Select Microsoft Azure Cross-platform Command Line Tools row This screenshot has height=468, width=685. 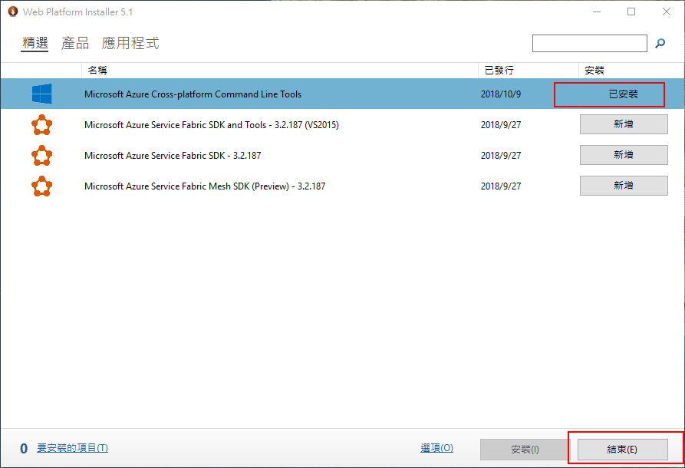[342, 94]
